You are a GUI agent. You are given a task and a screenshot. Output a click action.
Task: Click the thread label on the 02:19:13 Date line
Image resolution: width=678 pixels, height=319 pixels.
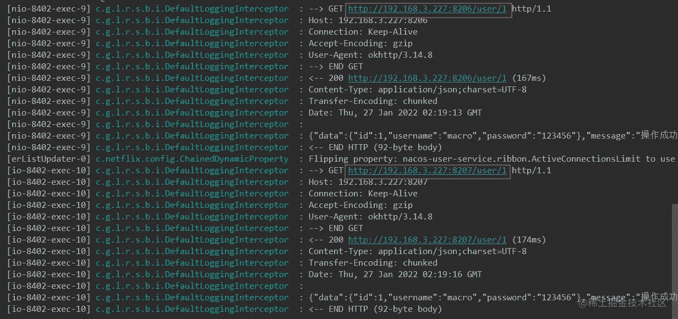48,113
